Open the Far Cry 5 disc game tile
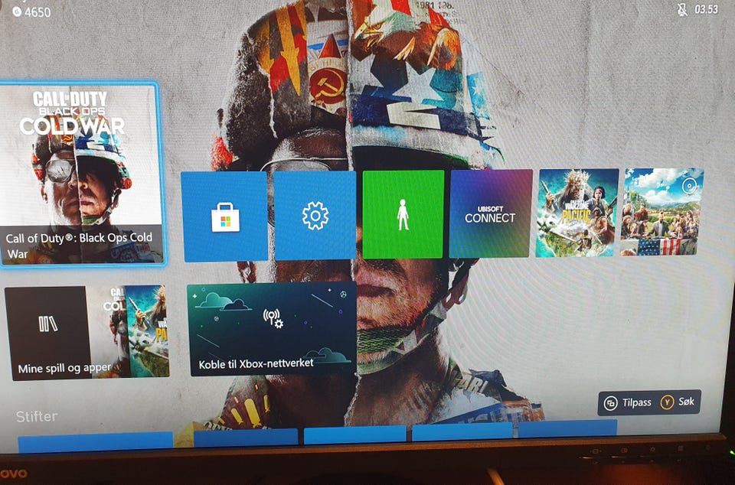The height and width of the screenshot is (485, 735). [x=661, y=212]
